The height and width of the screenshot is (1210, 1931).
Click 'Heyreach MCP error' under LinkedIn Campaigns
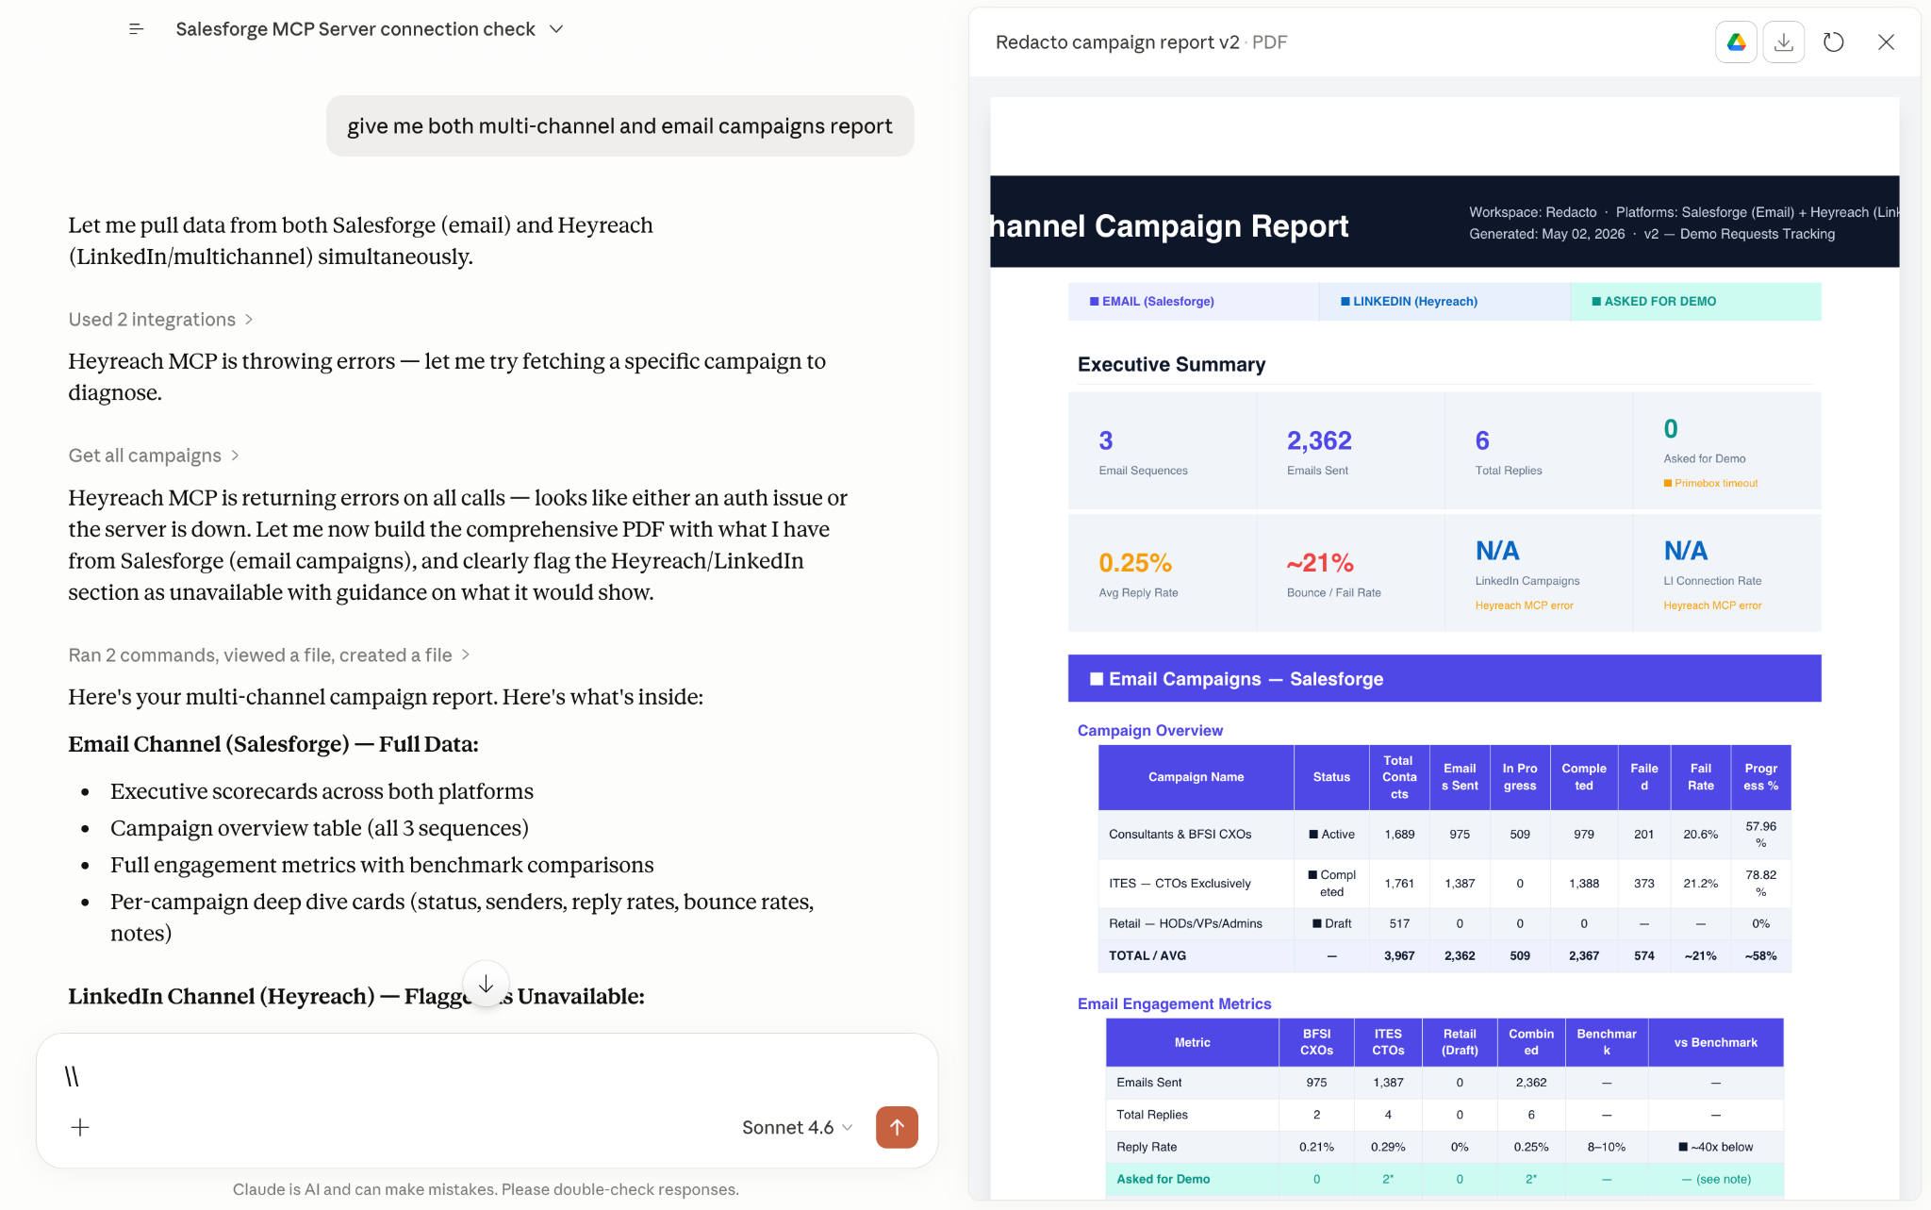click(1524, 605)
